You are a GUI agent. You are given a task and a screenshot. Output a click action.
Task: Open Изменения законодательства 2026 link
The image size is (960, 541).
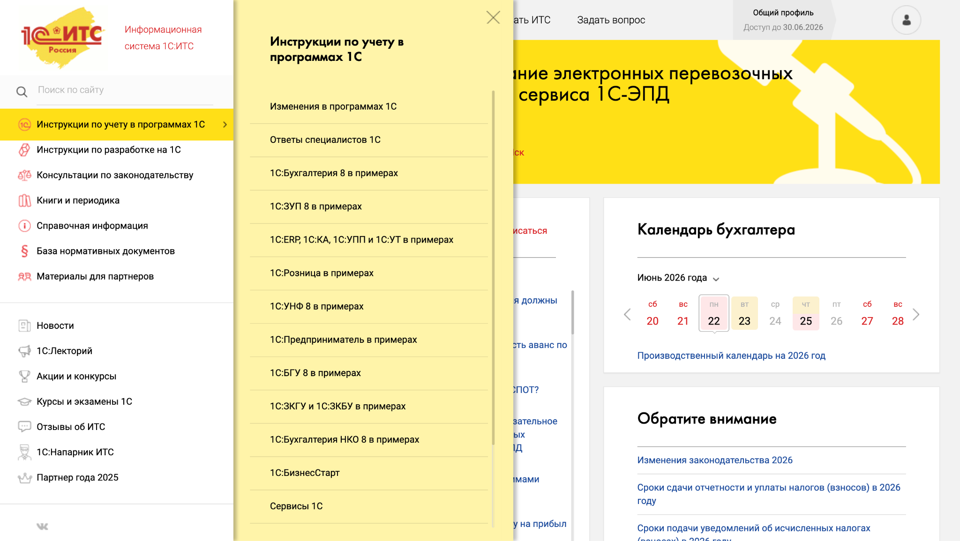coord(714,460)
